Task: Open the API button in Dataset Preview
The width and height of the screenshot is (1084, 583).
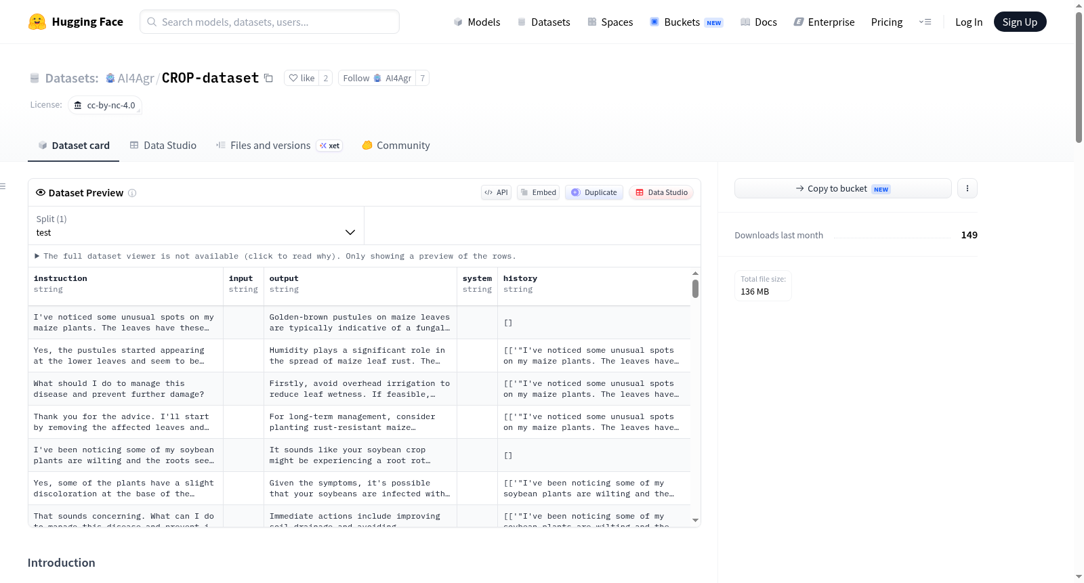Action: pyautogui.click(x=496, y=192)
